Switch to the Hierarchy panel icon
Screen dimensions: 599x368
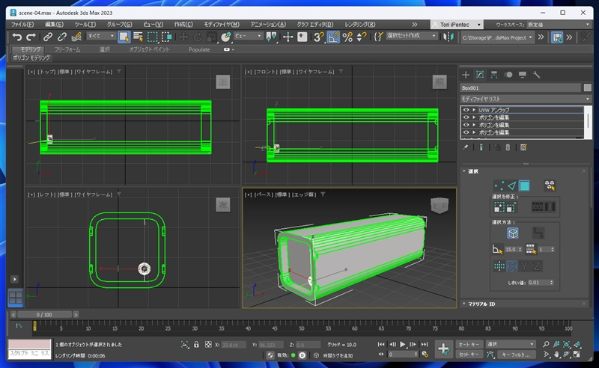[x=494, y=75]
